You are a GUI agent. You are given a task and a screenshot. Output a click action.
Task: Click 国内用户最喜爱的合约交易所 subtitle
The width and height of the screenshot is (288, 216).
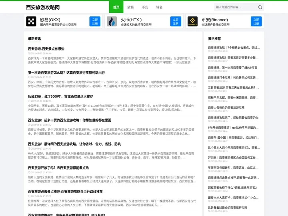click(x=58, y=25)
